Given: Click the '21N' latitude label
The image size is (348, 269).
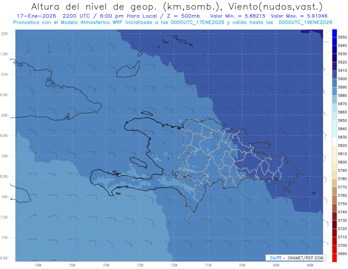Looking at the screenshot, I should [x=5, y=74].
